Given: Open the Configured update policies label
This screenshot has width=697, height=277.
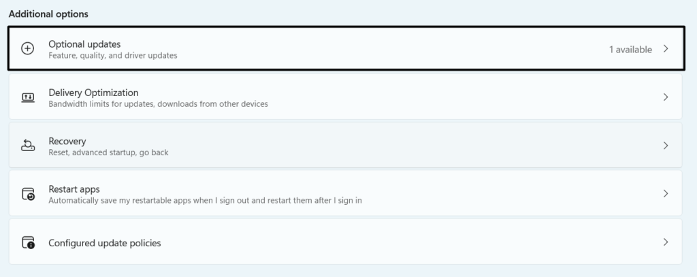Looking at the screenshot, I should pos(105,243).
